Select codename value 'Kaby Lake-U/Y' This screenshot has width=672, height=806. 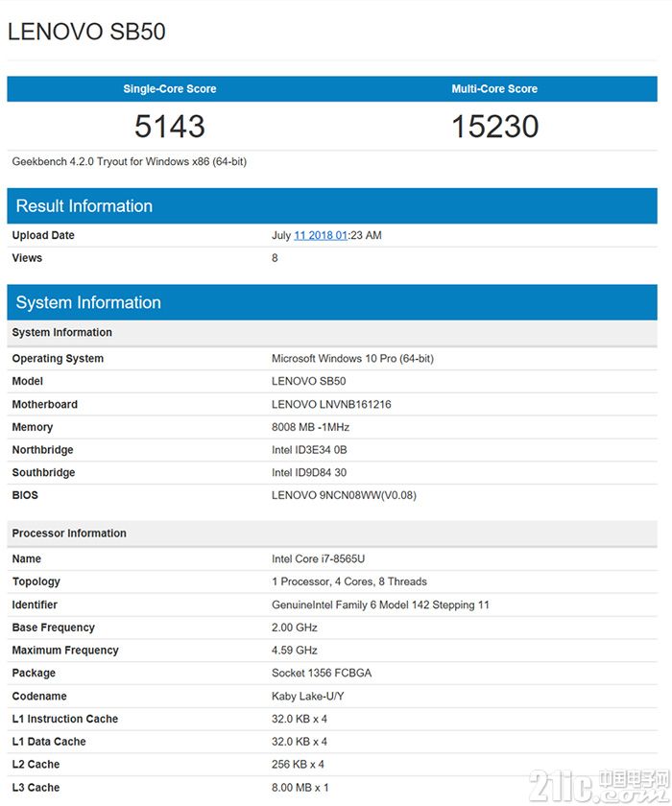tap(307, 696)
